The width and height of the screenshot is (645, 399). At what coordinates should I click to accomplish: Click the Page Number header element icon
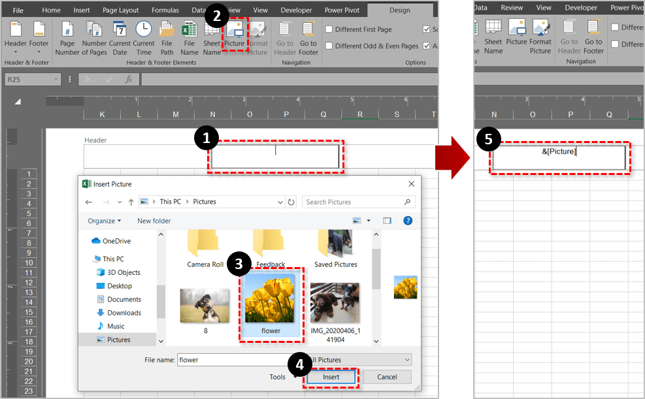point(67,37)
